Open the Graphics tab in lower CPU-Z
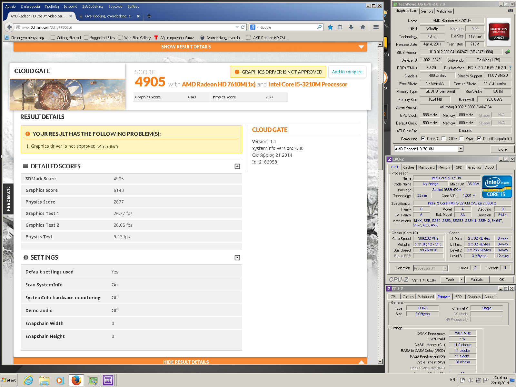 tap(474, 297)
